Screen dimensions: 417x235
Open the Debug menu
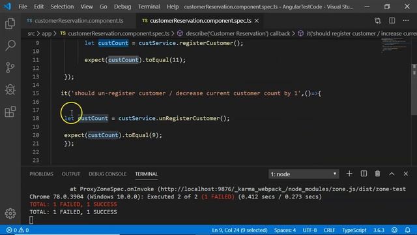coord(122,7)
